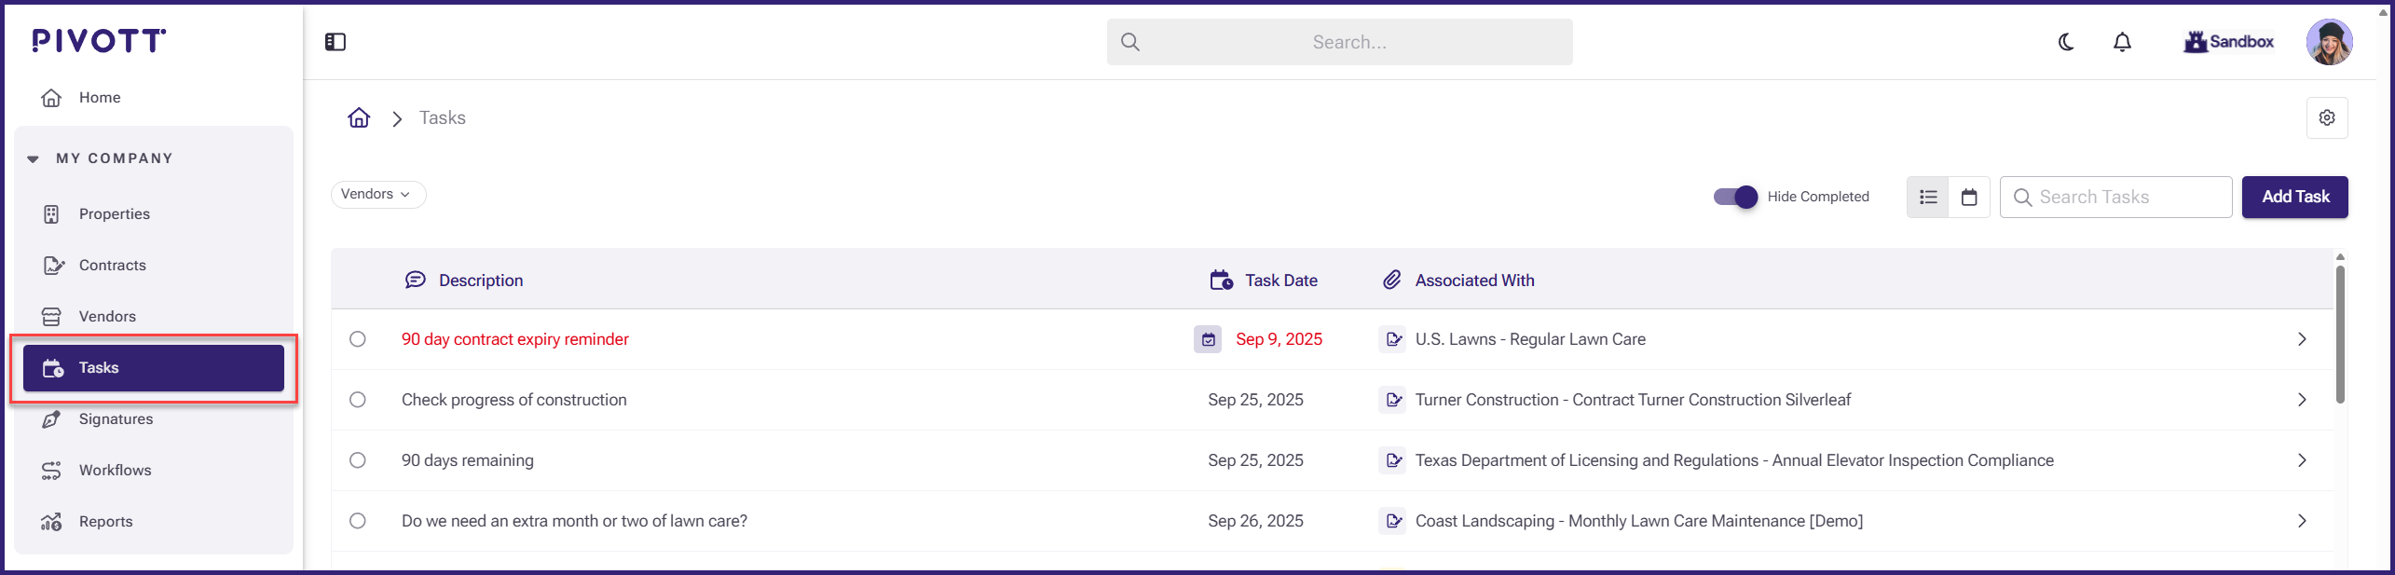The image size is (2395, 575).
Task: Click the Add Task button
Action: coord(2294,197)
